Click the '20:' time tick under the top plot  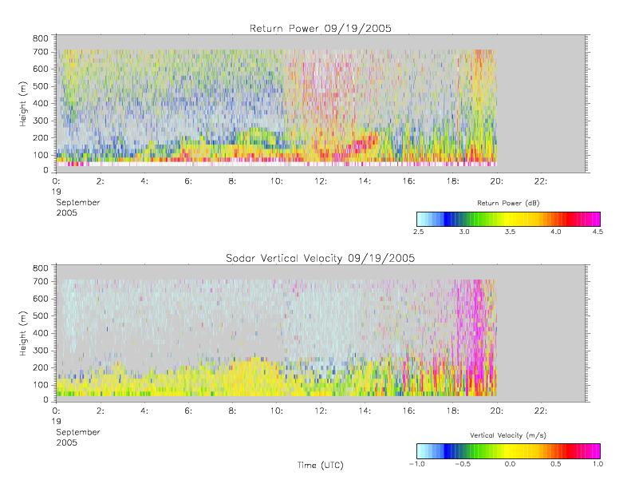(x=497, y=181)
